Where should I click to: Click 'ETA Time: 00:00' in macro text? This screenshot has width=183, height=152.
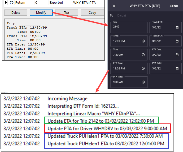(x=23, y=49)
